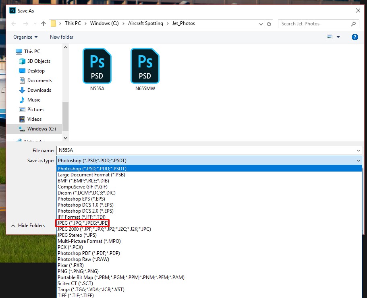Click the sidebar scroll up arrow
367x298 pixels.
(66, 47)
